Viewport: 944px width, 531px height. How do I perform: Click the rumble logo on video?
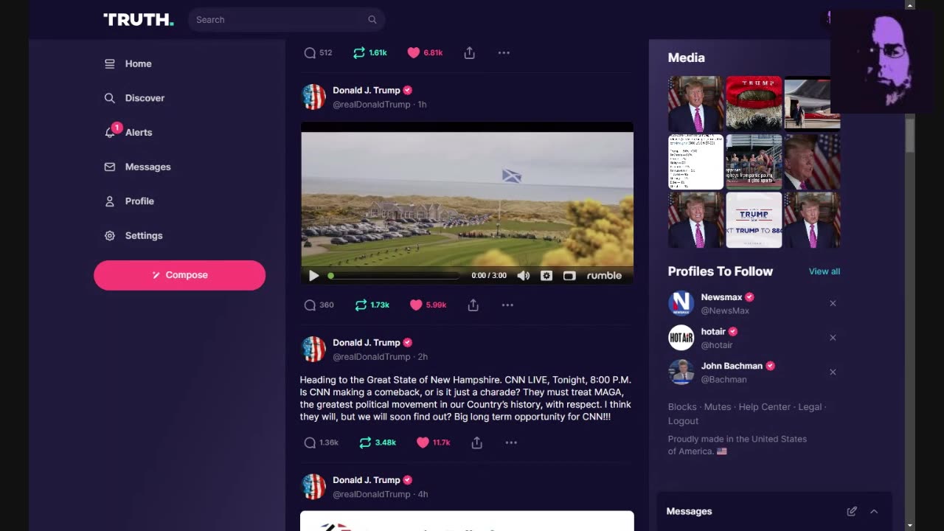(x=604, y=276)
